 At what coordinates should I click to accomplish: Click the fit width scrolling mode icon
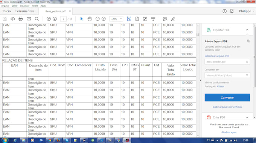pos(129,19)
